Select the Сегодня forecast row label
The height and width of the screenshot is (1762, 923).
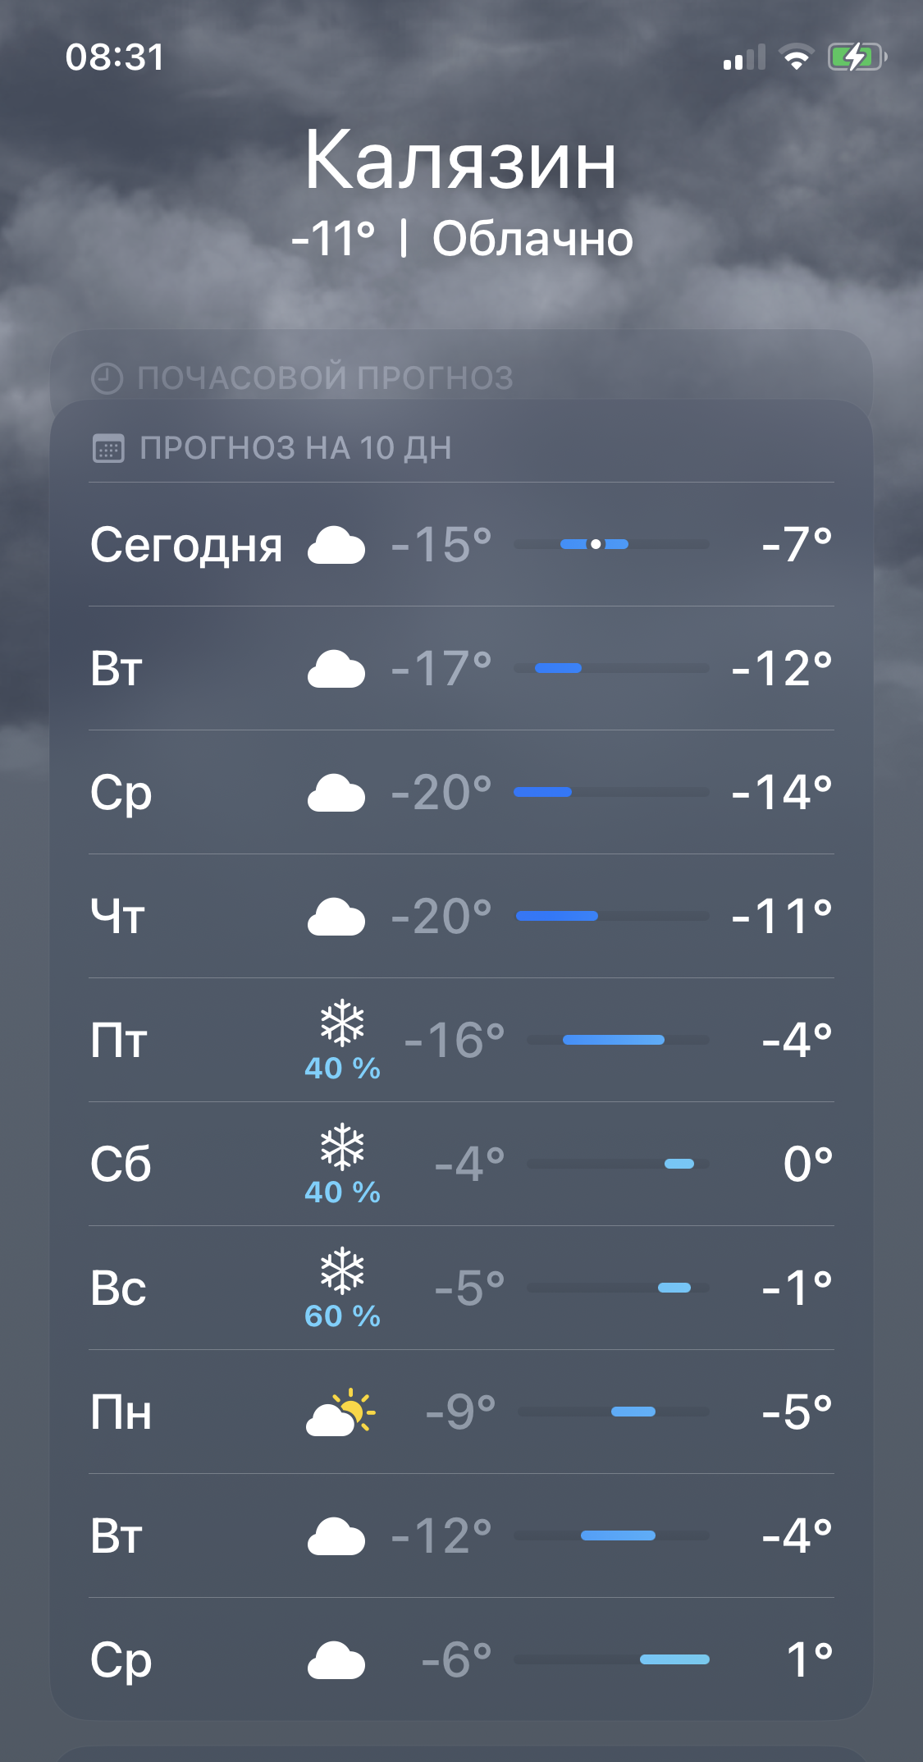click(186, 545)
